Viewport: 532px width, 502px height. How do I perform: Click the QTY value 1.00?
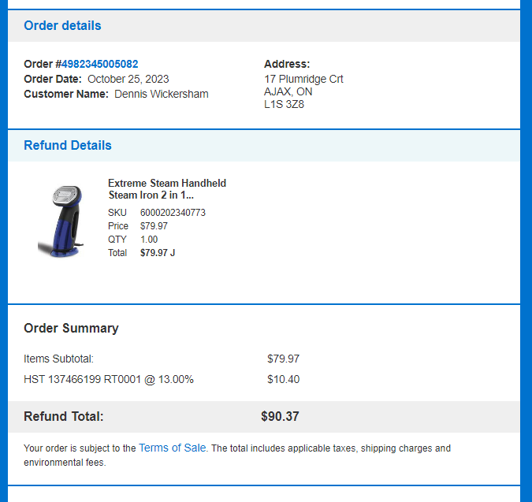pyautogui.click(x=149, y=240)
